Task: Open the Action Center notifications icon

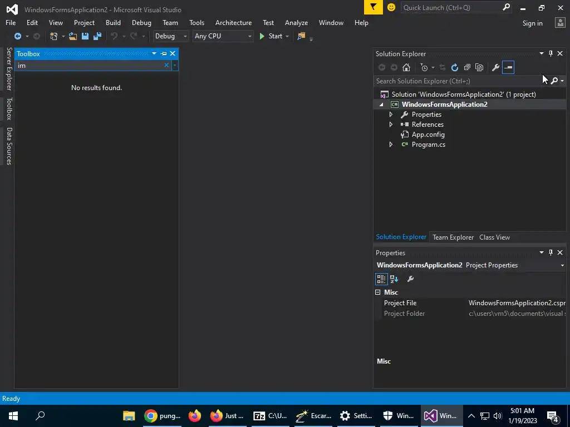Action: pyautogui.click(x=553, y=416)
